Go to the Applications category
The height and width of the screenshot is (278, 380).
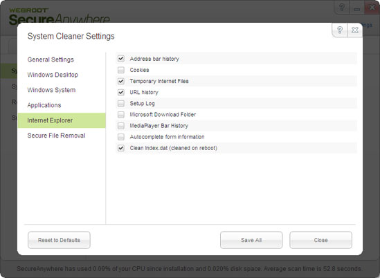point(44,105)
